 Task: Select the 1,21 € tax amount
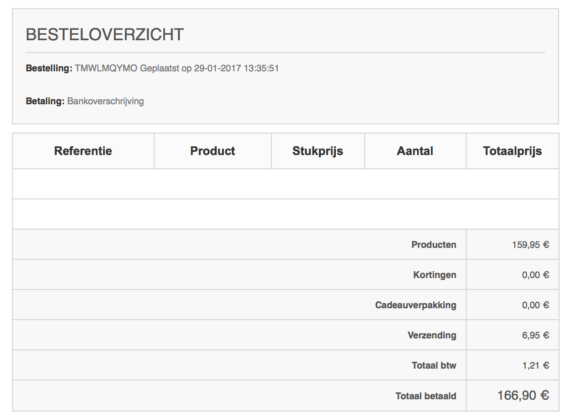[535, 365]
